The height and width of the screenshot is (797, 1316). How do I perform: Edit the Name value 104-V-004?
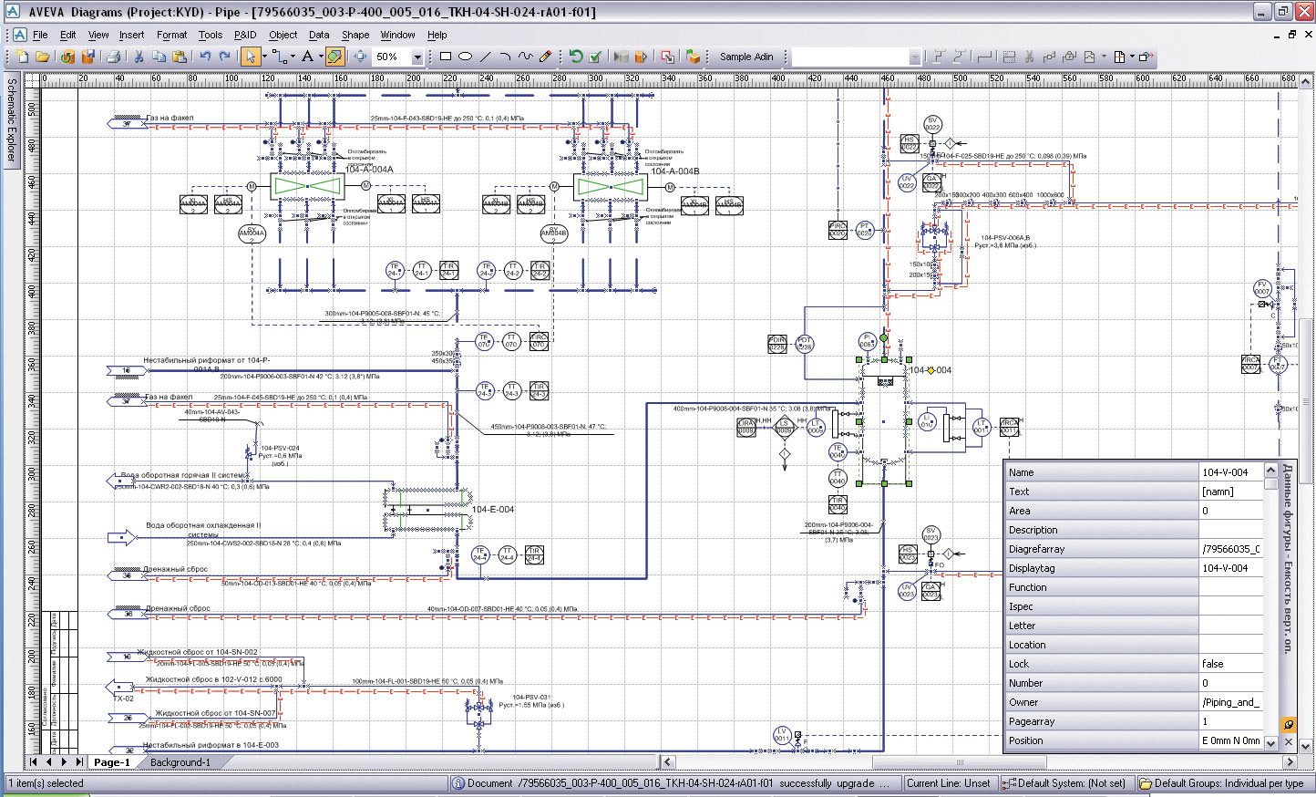1230,472
